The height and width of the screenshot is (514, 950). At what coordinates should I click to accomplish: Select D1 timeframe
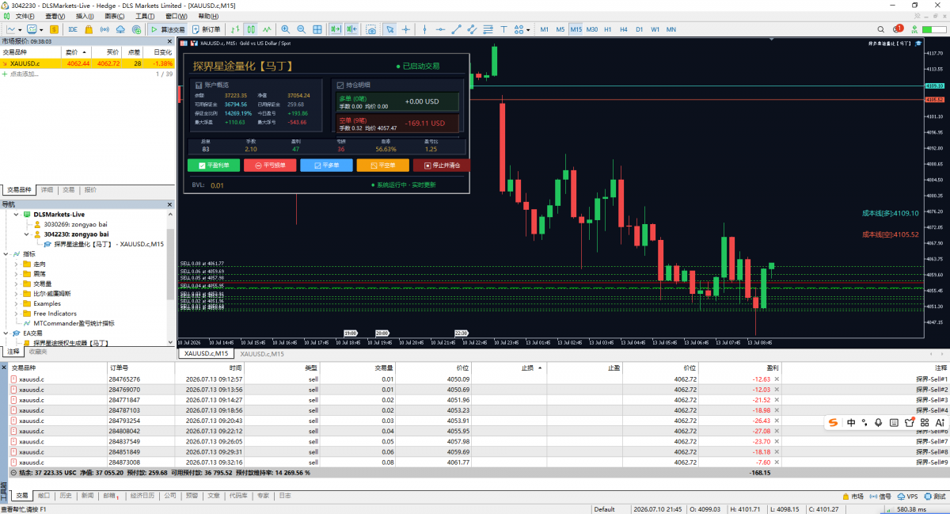[x=639, y=29]
